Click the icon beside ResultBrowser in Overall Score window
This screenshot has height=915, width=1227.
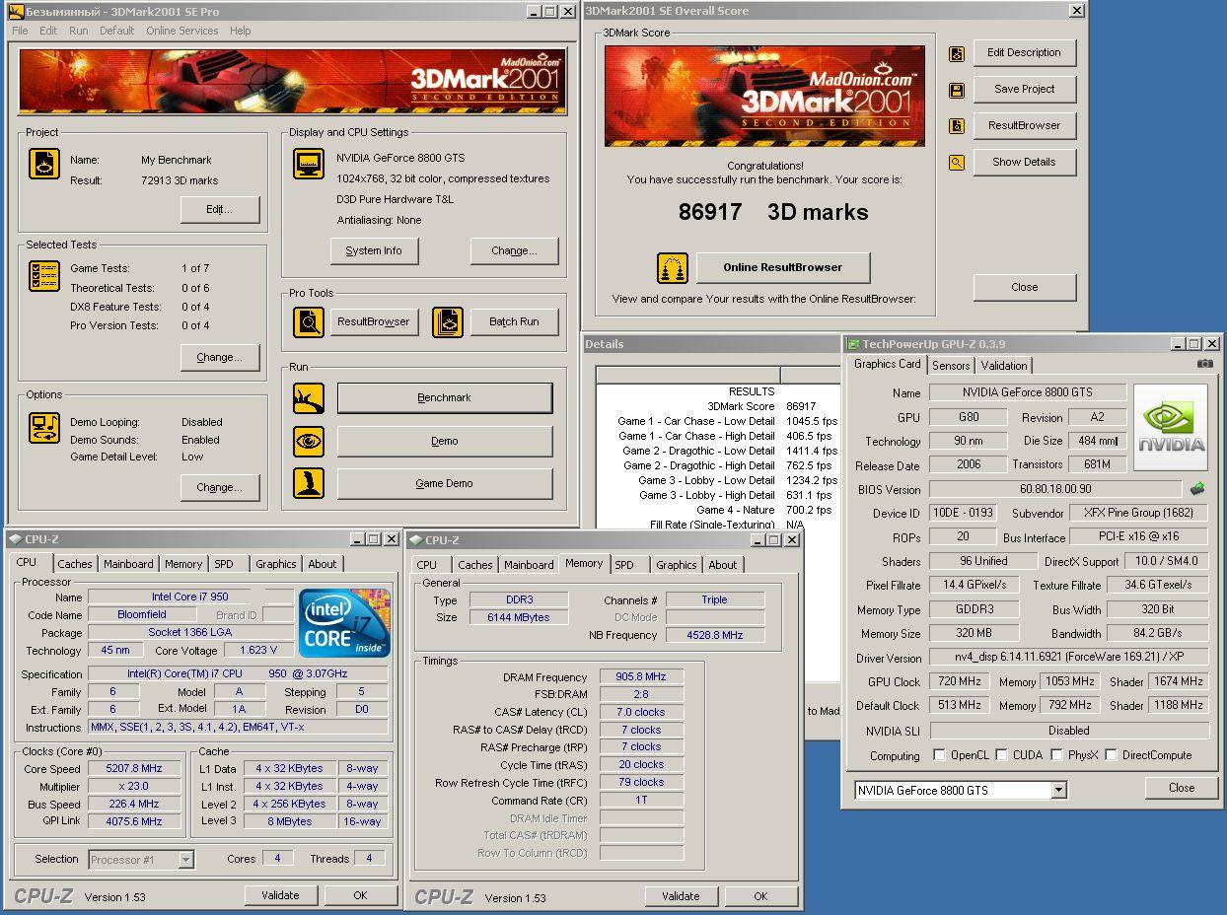[x=957, y=126]
